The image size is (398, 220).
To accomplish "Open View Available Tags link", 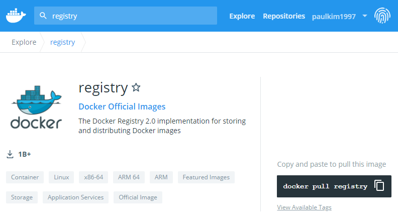I will click(304, 207).
